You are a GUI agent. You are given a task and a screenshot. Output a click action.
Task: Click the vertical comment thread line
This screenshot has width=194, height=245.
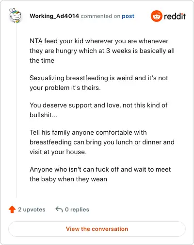[x=16, y=111]
